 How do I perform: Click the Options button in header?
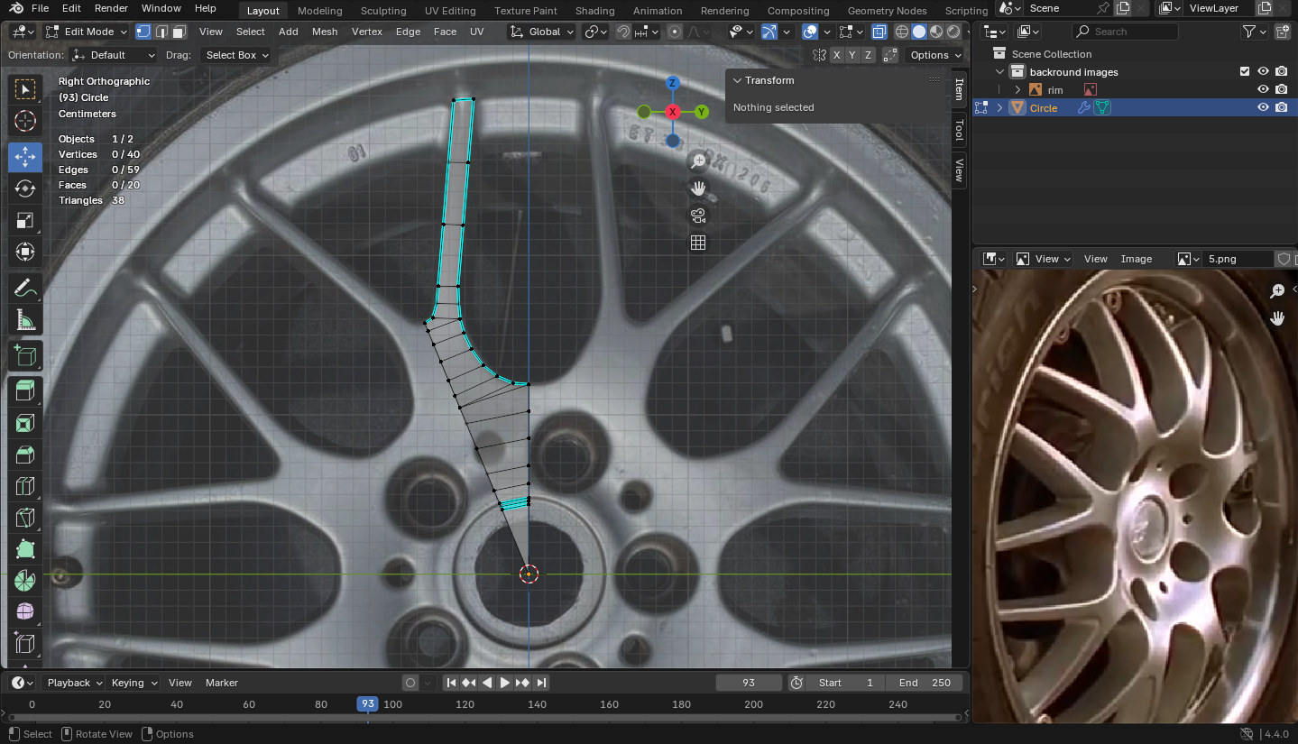[x=928, y=55]
